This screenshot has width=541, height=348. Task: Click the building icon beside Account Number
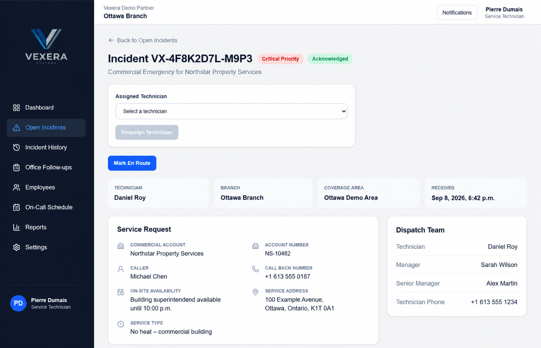(x=255, y=246)
